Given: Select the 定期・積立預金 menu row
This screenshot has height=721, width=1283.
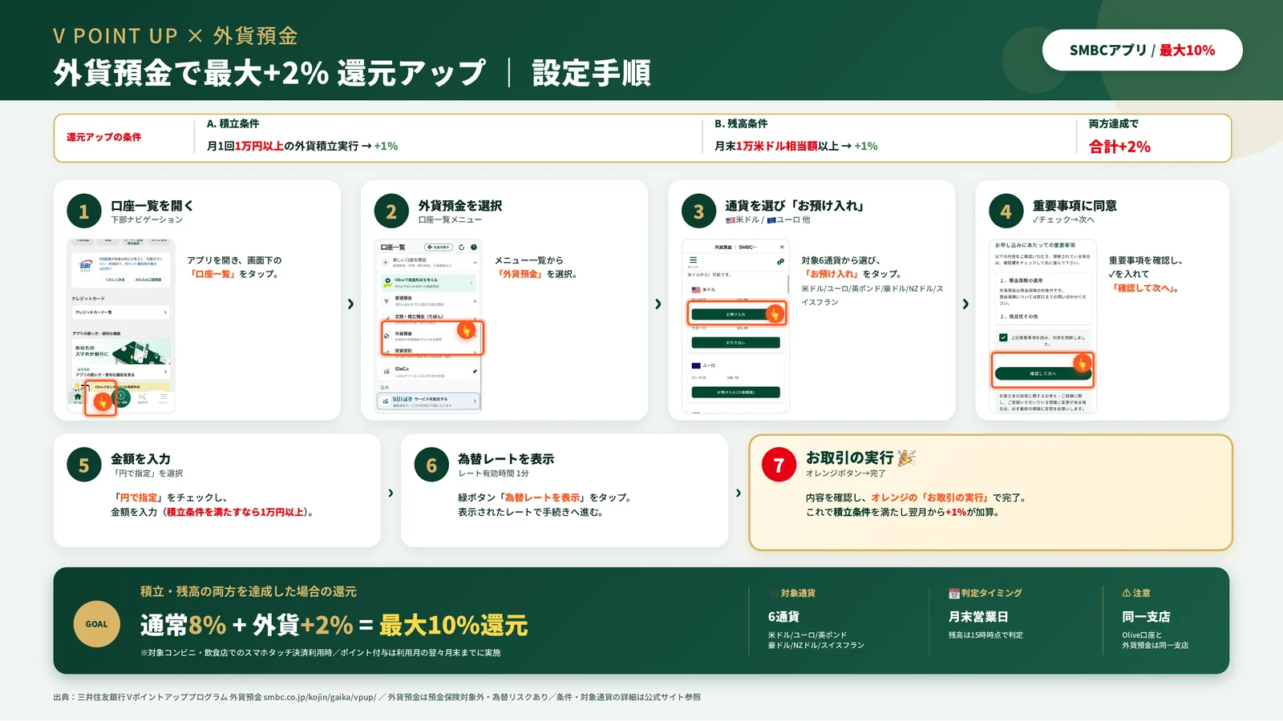Looking at the screenshot, I should tap(428, 317).
